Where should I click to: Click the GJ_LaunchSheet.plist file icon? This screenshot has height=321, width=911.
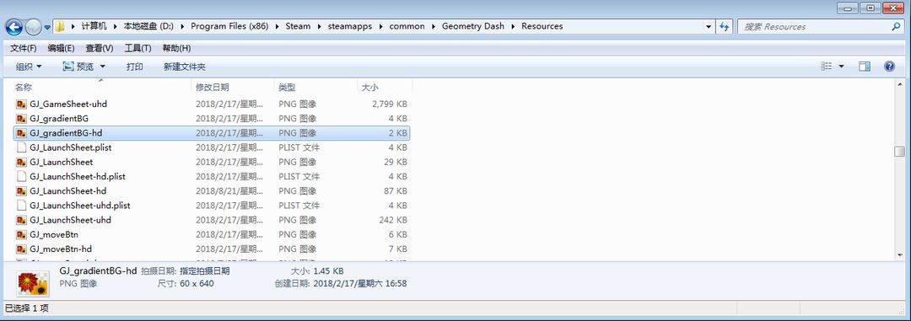[x=21, y=147]
